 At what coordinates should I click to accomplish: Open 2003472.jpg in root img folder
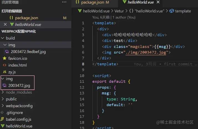click(x=19, y=86)
